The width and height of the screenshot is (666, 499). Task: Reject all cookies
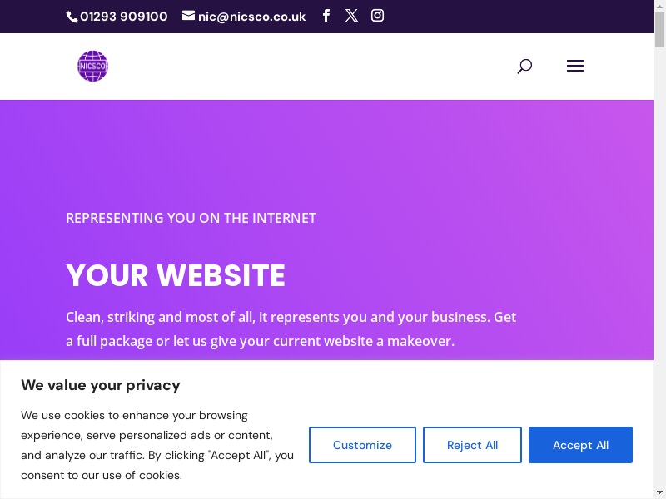point(472,445)
